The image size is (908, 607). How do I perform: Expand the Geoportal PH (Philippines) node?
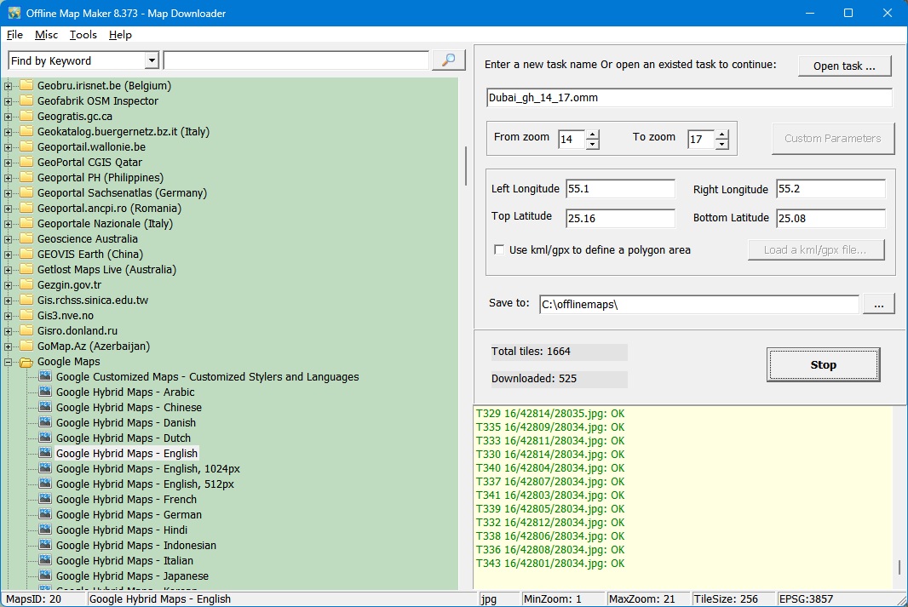pyautogui.click(x=9, y=178)
